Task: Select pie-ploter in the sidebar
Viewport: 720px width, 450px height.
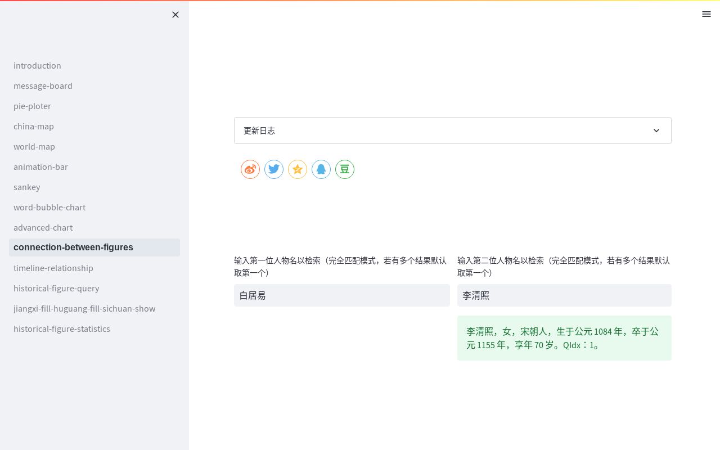Action: tap(32, 106)
